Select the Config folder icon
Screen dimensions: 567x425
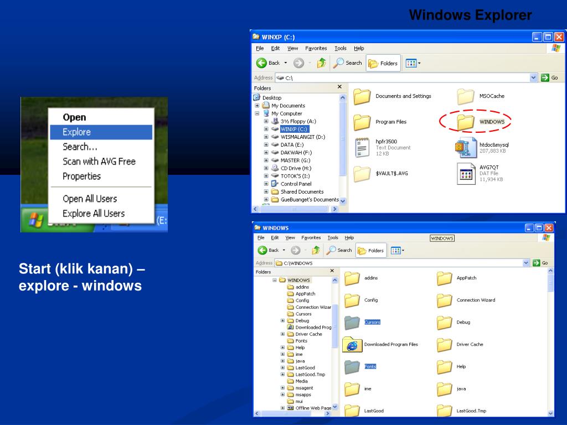coord(352,300)
